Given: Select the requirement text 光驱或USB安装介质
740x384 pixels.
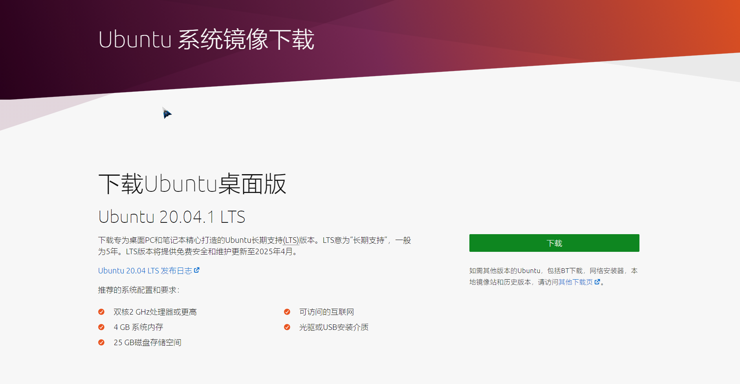Looking at the screenshot, I should tap(333, 327).
